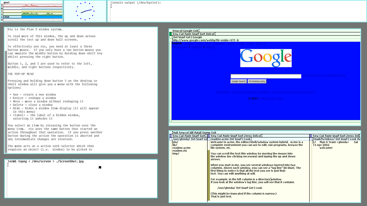Open the Advanced search link
The image size is (367, 206).
pos(313,75)
